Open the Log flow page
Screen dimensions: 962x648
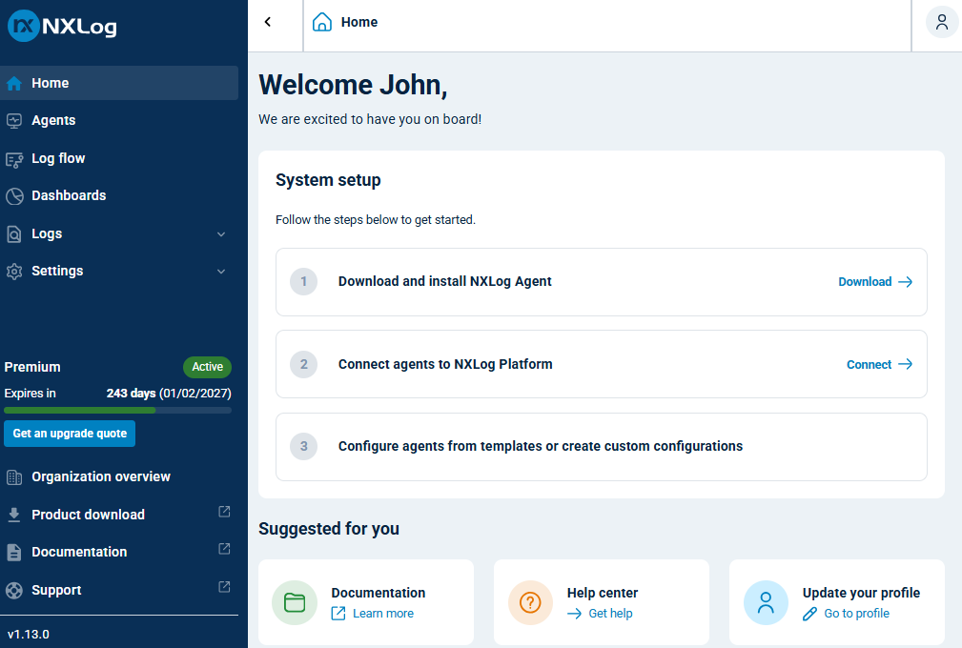click(x=119, y=159)
